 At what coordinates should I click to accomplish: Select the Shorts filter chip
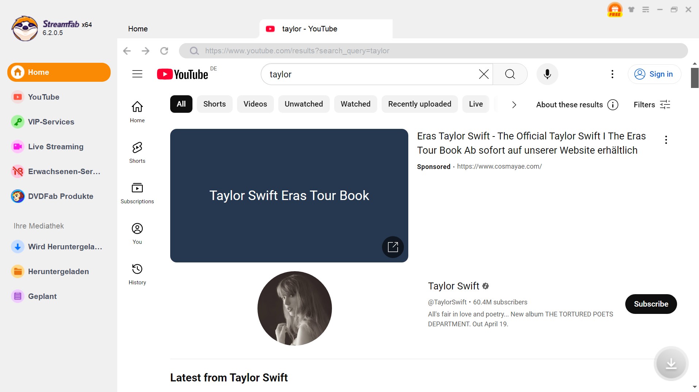tap(214, 104)
